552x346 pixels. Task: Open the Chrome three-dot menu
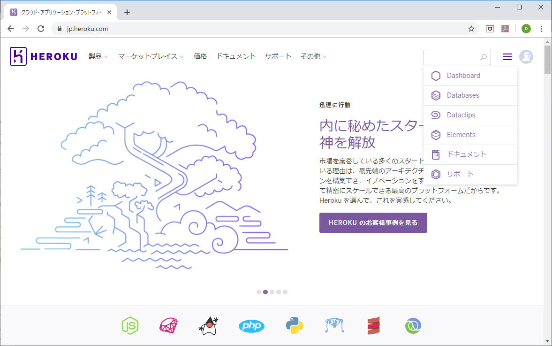[541, 29]
